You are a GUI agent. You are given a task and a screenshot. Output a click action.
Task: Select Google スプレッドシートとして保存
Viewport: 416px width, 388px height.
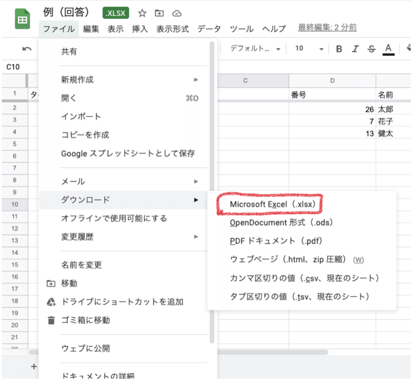tap(123, 153)
